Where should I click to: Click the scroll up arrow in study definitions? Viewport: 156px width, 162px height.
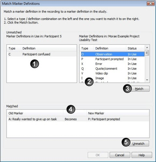click(x=147, y=48)
